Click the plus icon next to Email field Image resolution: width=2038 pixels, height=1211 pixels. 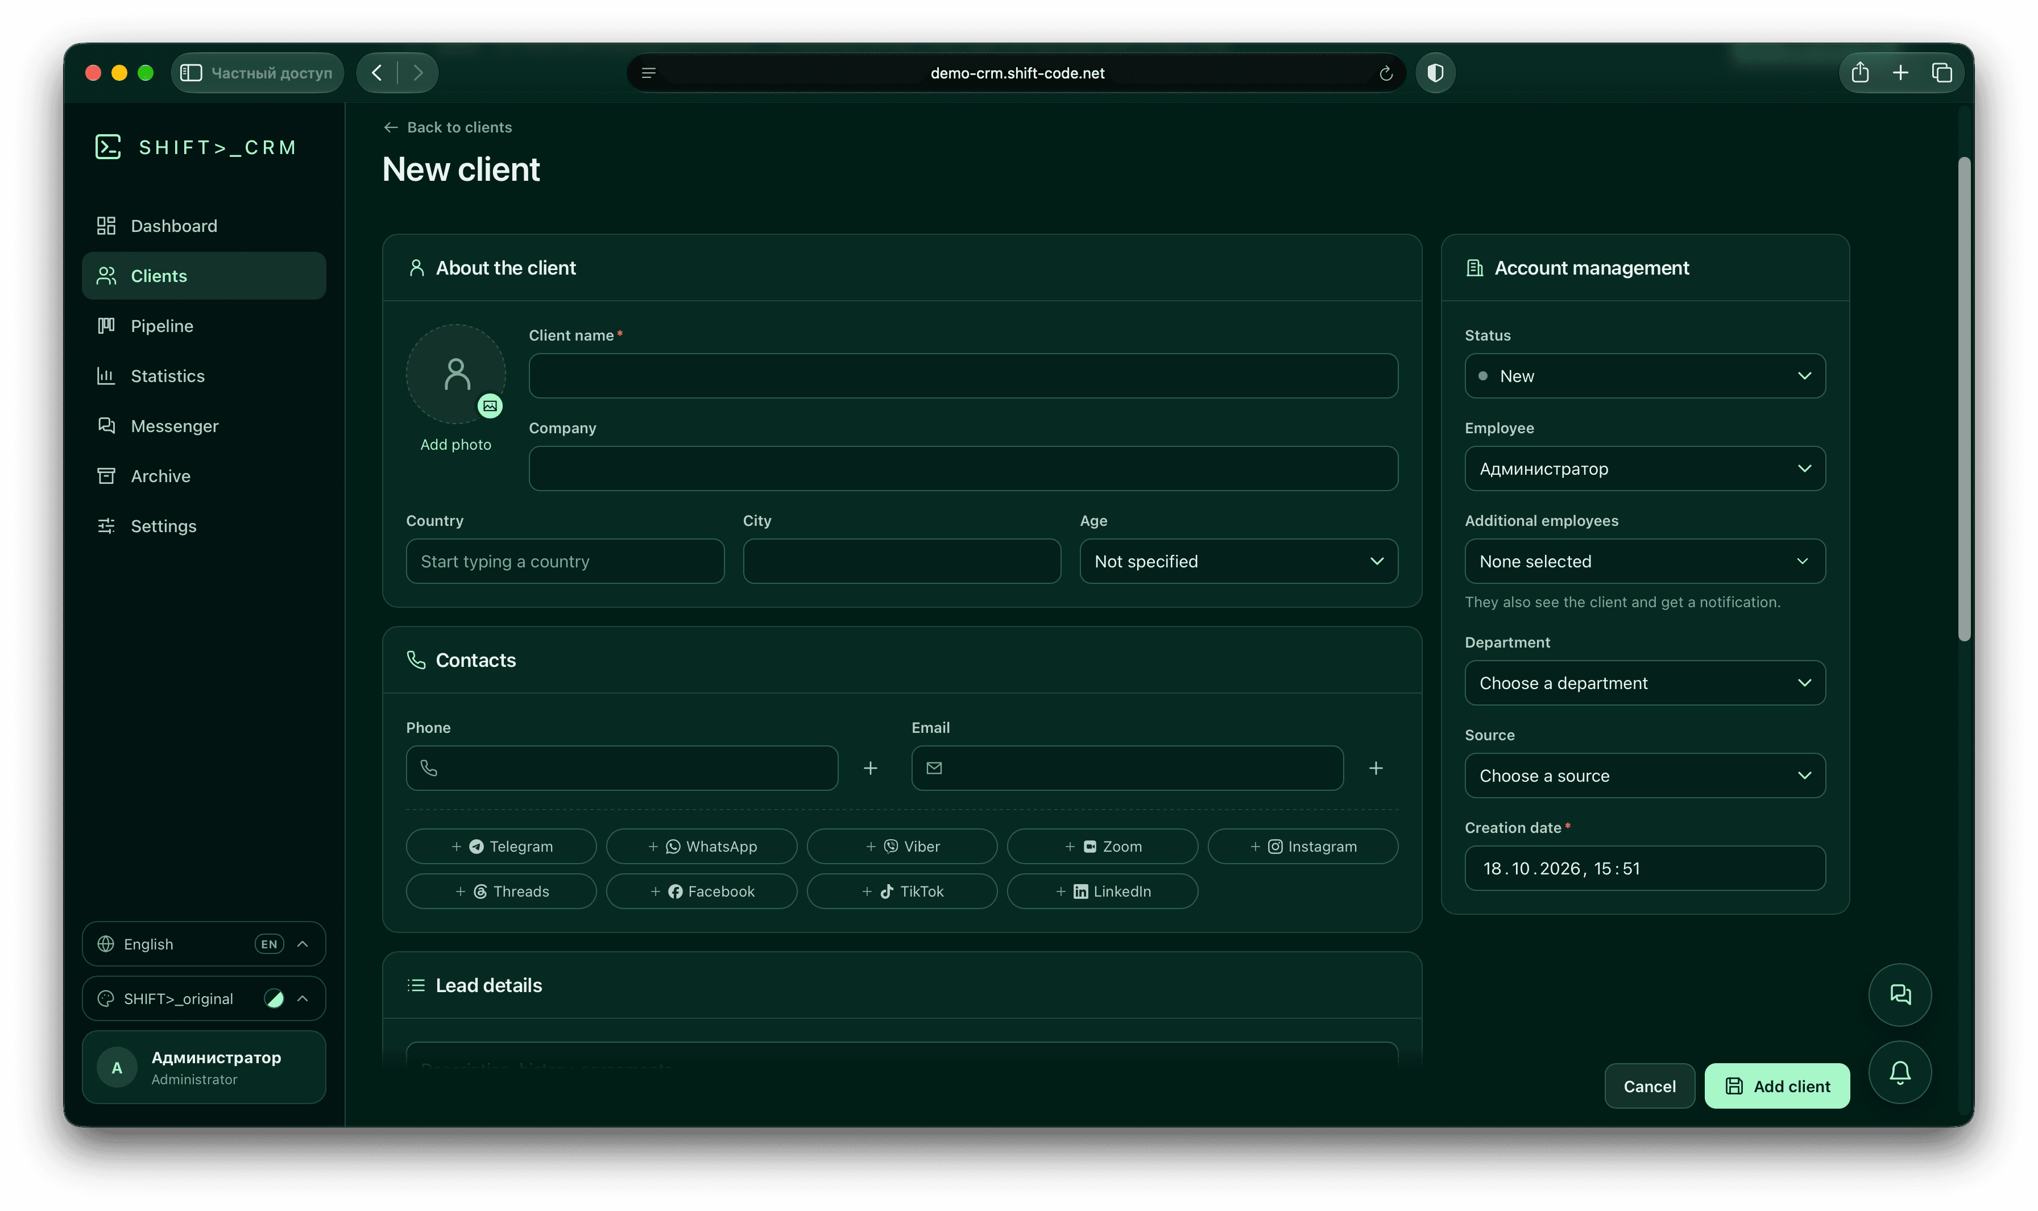coord(1376,768)
